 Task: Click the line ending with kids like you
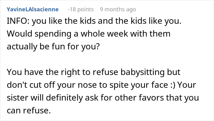coord(94,21)
